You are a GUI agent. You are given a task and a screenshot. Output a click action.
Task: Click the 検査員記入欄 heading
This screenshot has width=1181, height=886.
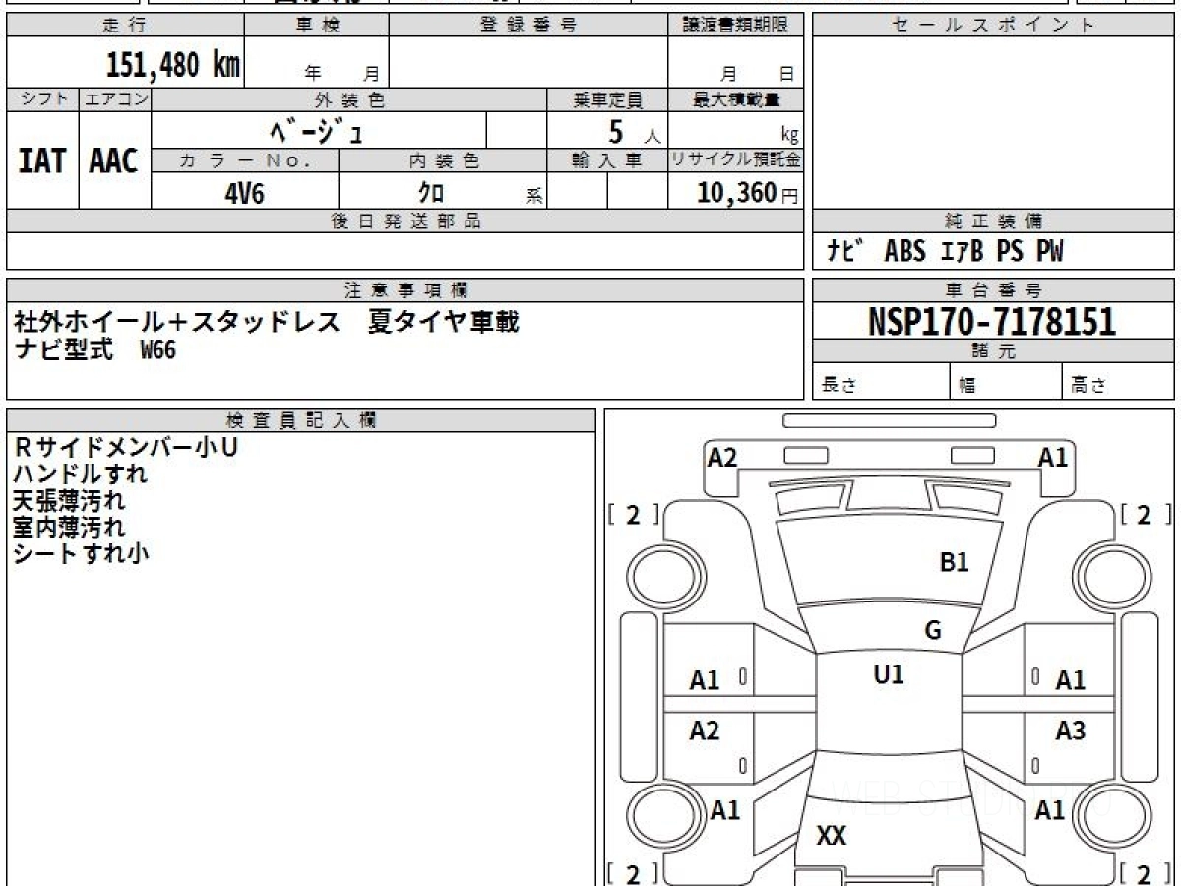click(x=301, y=419)
